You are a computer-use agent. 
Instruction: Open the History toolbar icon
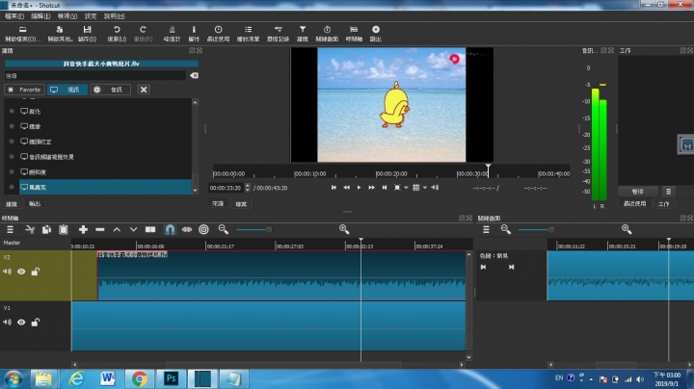(x=278, y=30)
